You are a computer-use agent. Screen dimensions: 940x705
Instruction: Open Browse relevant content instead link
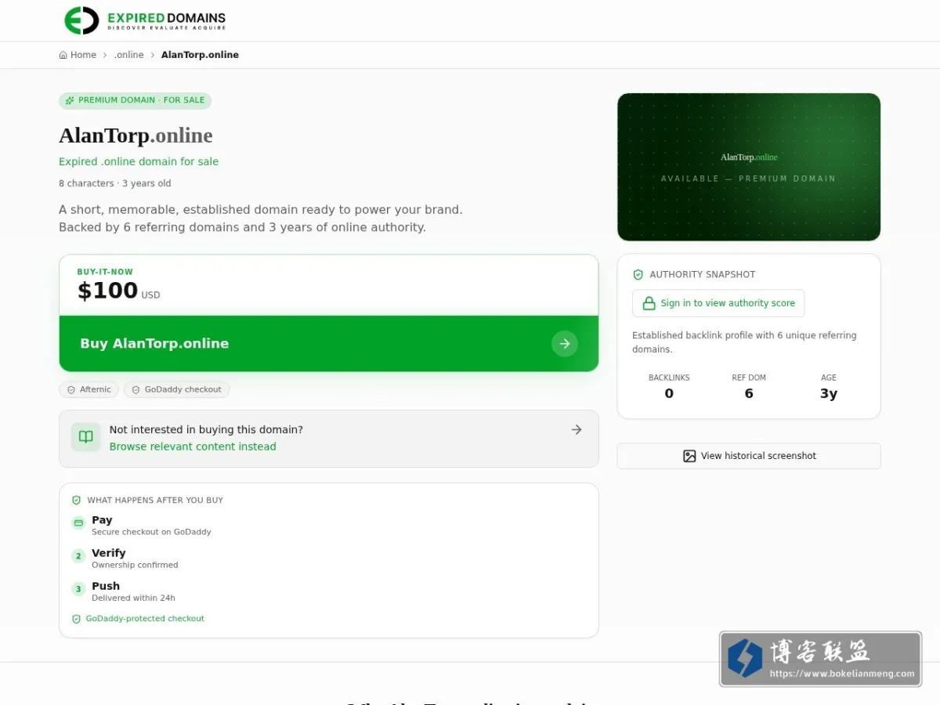point(193,446)
